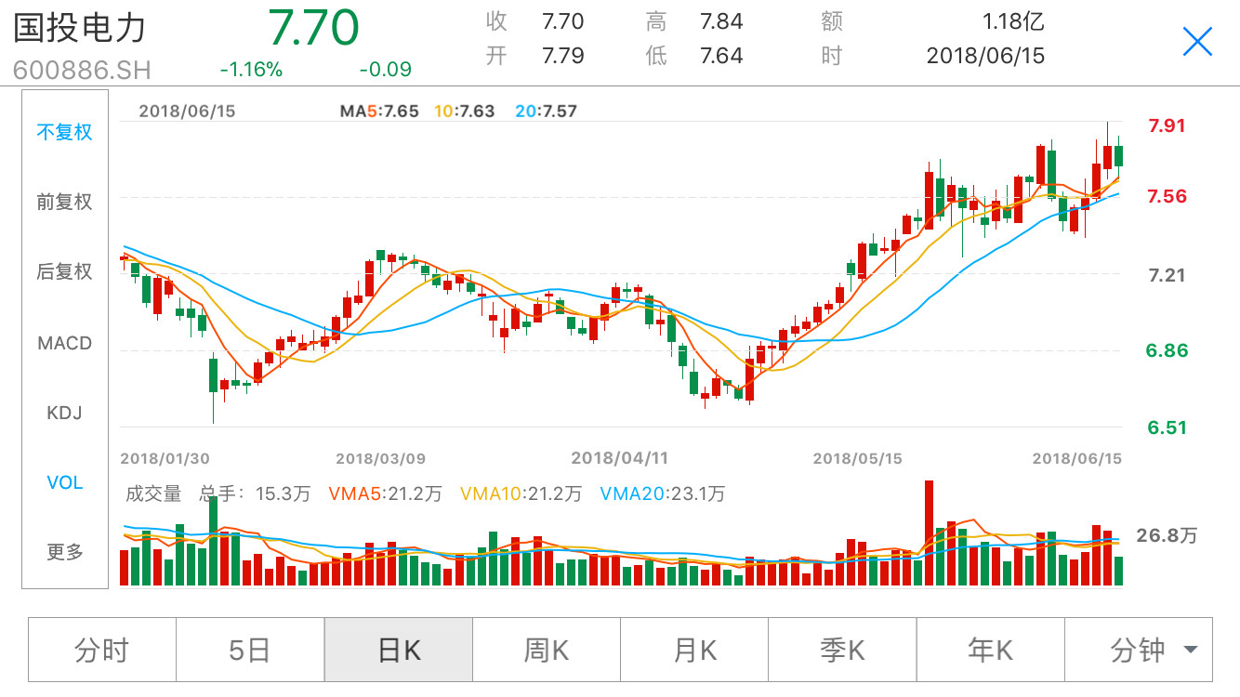The height and width of the screenshot is (697, 1240).
Task: Click the 2018/05/15 date axis label
Action: (857, 458)
